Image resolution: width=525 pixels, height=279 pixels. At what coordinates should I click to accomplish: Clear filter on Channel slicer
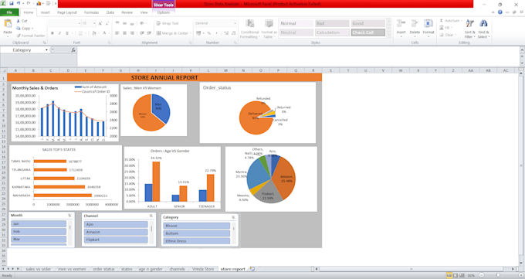click(x=151, y=216)
